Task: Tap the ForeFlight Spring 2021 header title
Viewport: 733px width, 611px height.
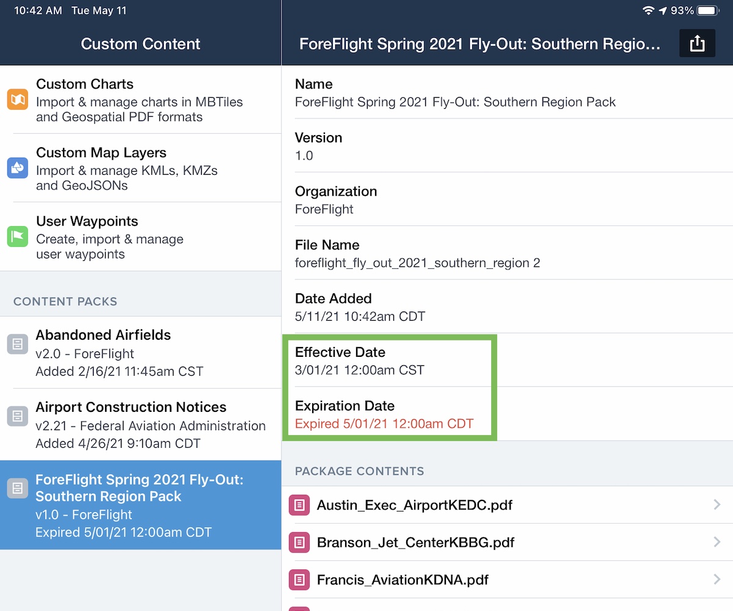Action: click(480, 44)
